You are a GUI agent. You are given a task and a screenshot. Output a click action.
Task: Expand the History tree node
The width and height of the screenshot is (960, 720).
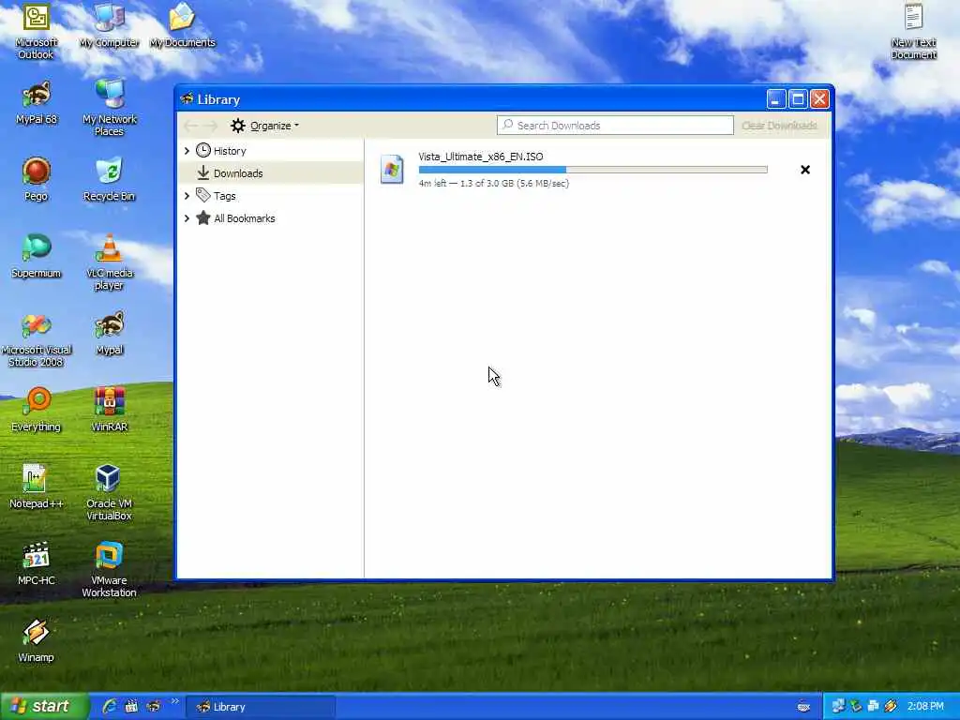click(187, 151)
